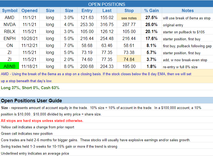Select red 'All stops are hard stops' line

pos(42,121)
